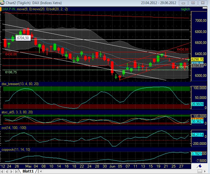Select the Blatt1 sheet tab
Viewport: 210px width, 174px height.
28,171
